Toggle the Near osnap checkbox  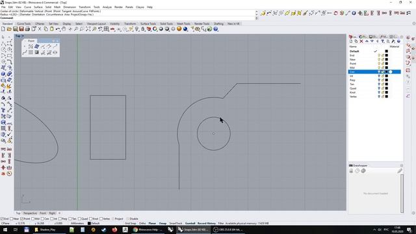pos(12,219)
